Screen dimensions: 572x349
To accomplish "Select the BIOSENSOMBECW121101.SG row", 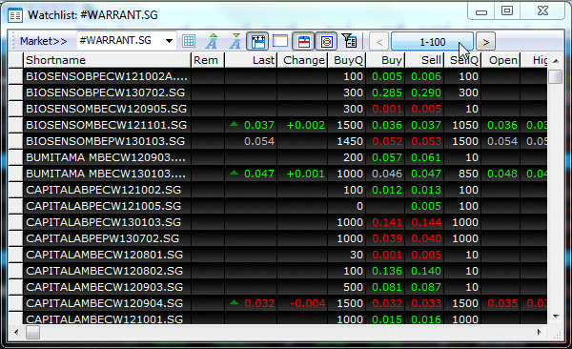I will click(x=277, y=125).
